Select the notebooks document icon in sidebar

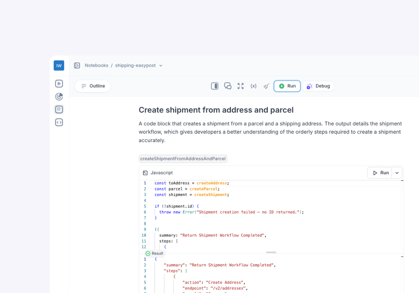point(59,110)
